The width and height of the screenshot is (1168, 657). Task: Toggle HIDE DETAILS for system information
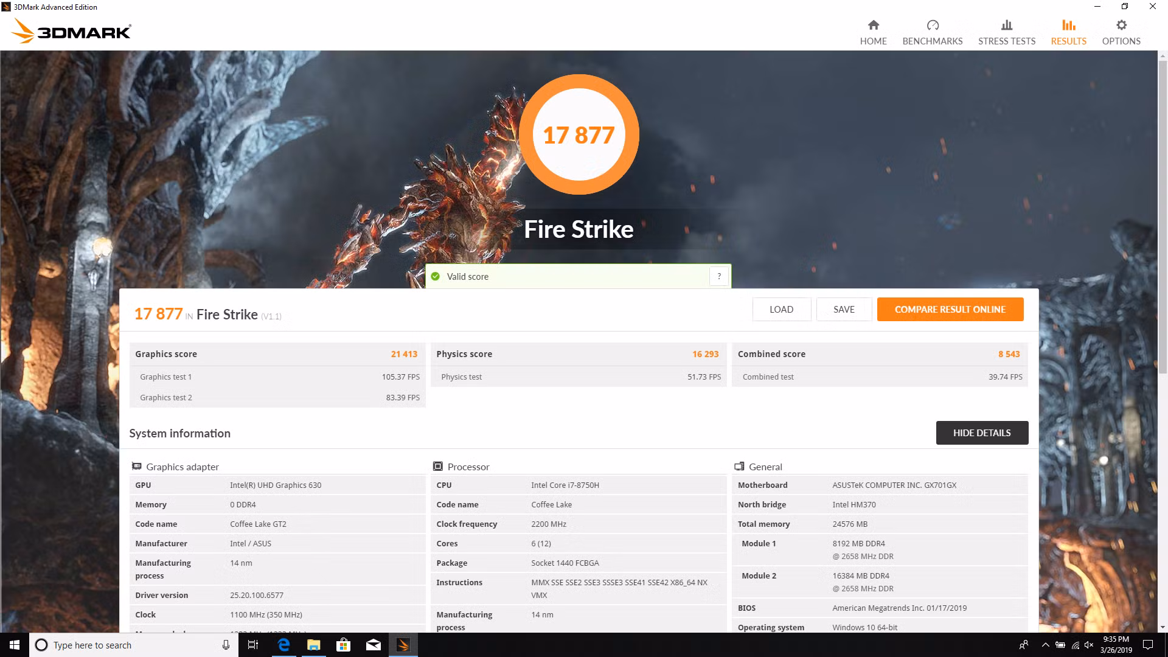click(982, 433)
